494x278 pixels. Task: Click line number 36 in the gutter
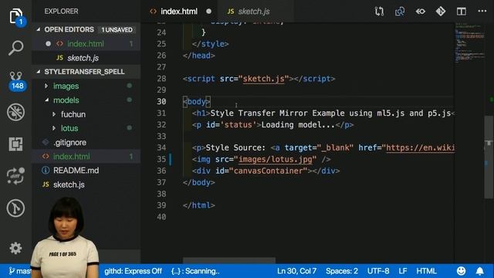click(x=161, y=171)
